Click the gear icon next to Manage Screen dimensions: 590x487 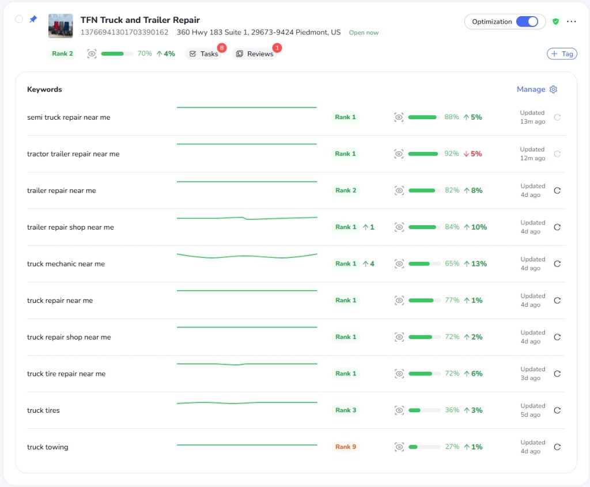553,89
